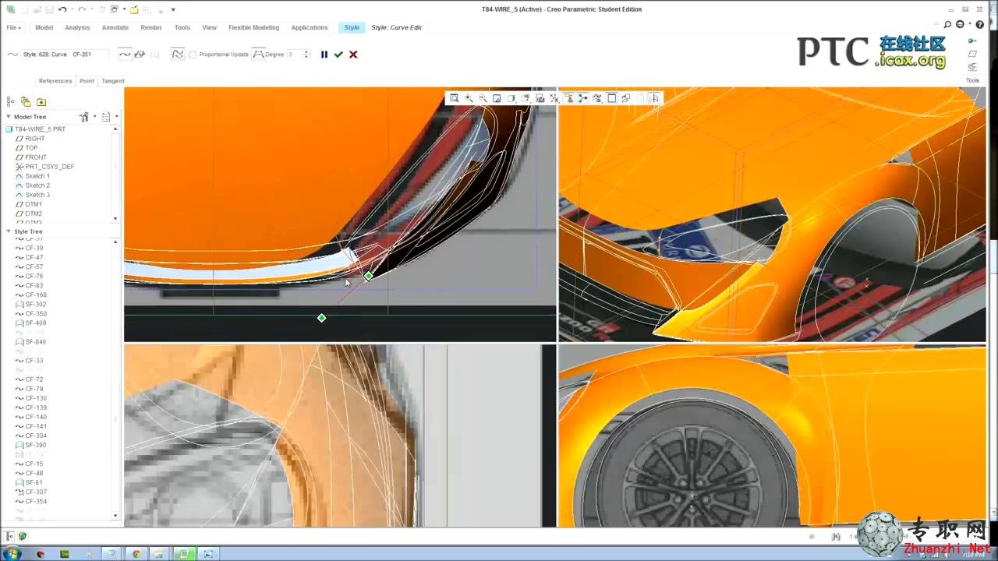Enable the Proportional Update checkbox
The width and height of the screenshot is (998, 561).
coord(193,55)
